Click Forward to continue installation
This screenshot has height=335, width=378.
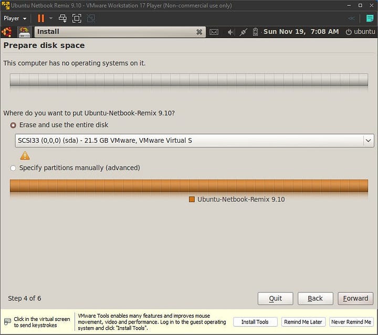pos(355,299)
